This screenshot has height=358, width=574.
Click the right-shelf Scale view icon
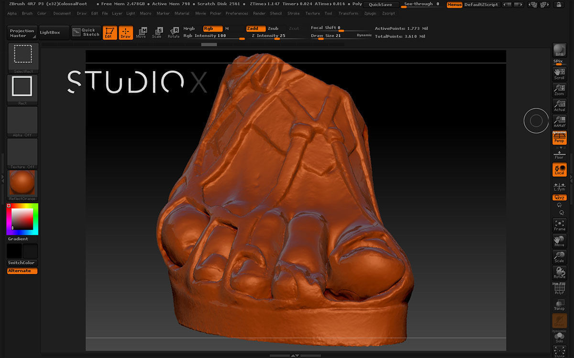[x=559, y=257]
